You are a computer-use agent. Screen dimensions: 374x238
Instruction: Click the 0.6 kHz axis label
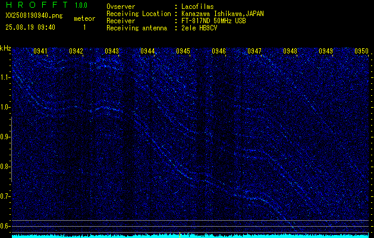(5, 226)
